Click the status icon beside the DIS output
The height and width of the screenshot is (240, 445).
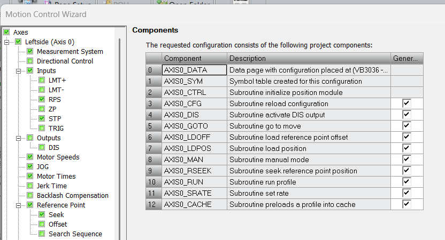(x=42, y=148)
